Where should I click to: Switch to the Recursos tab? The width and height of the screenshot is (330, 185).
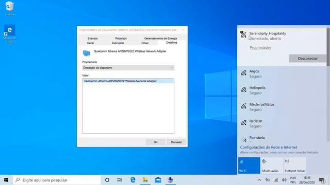pyautogui.click(x=121, y=39)
